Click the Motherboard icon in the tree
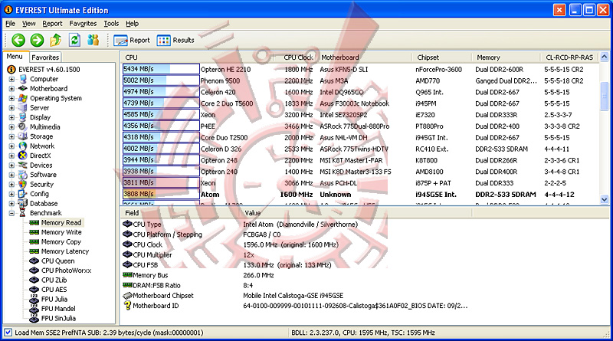Image resolution: width=613 pixels, height=341 pixels. coord(23,88)
